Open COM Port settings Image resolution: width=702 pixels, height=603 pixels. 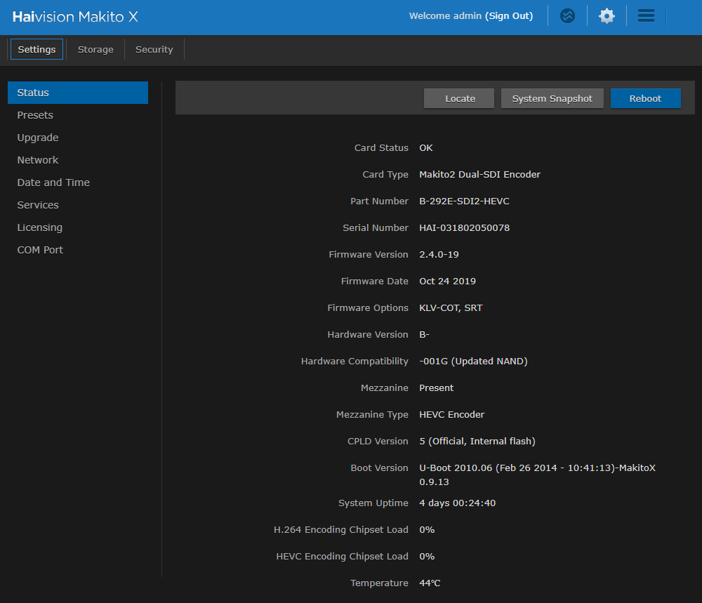(x=39, y=249)
